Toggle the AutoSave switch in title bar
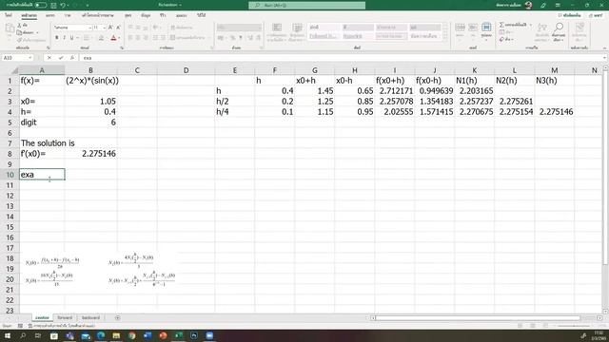 pyautogui.click(x=40, y=5)
